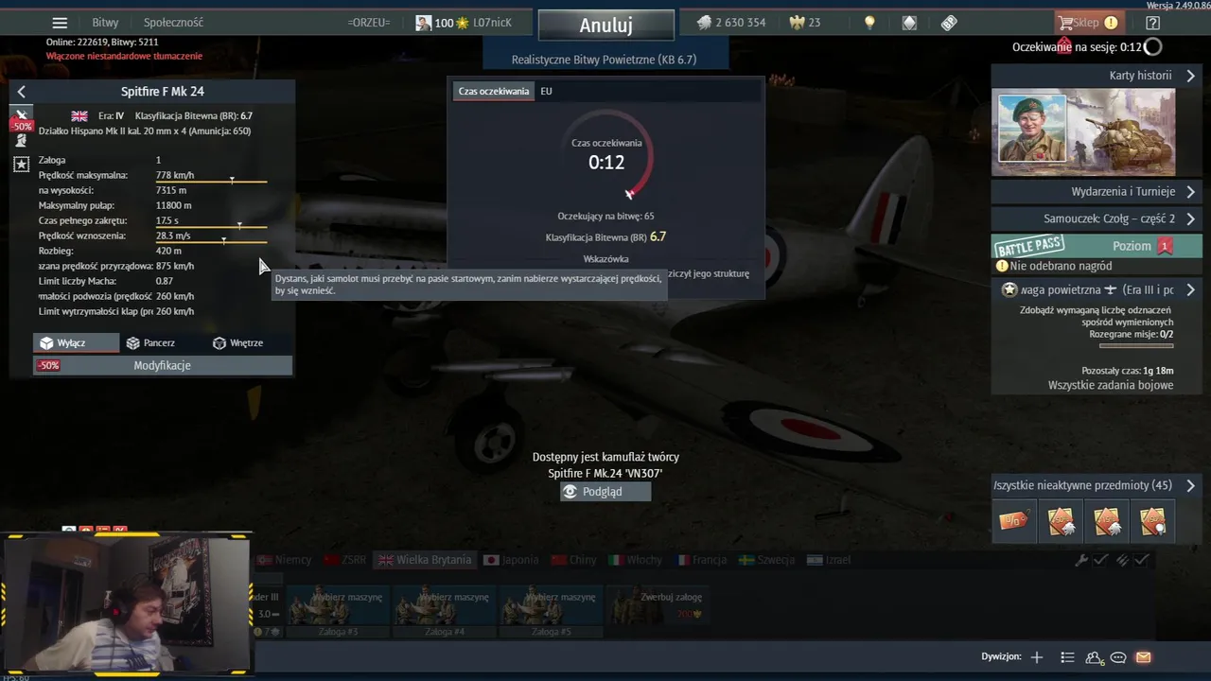Open the Bitwy menu
The width and height of the screenshot is (1211, 681).
(x=105, y=23)
